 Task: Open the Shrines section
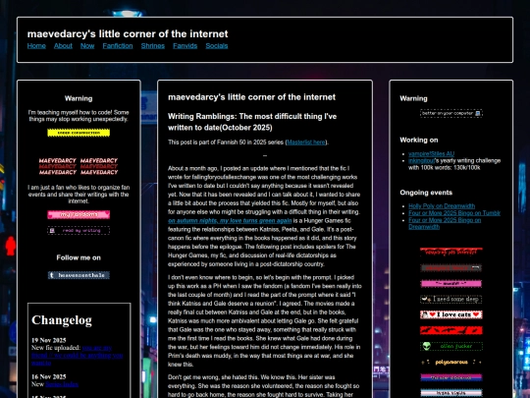(x=153, y=45)
